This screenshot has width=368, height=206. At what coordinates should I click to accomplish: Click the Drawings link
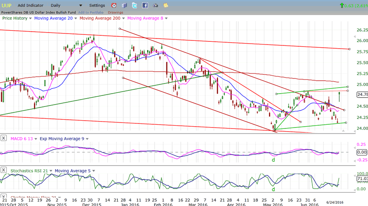115,12
